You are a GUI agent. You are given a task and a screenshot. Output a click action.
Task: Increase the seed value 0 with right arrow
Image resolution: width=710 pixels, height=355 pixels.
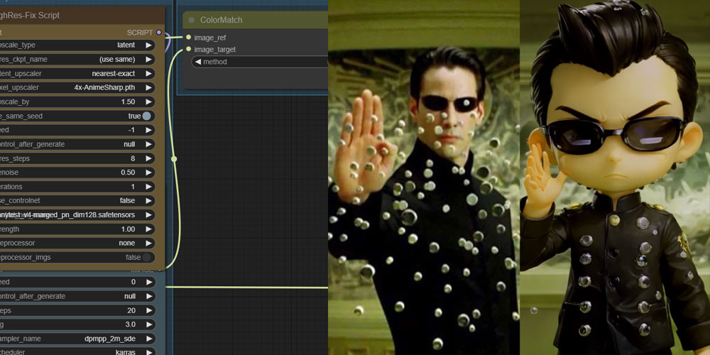148,282
